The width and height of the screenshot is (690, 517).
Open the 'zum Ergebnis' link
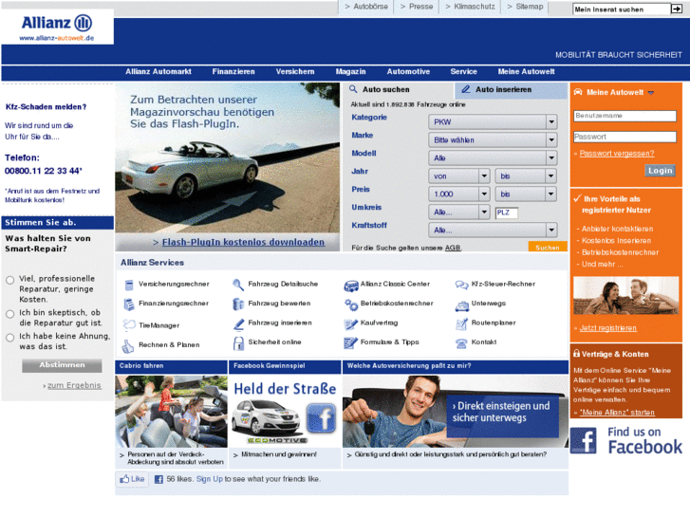pos(74,385)
